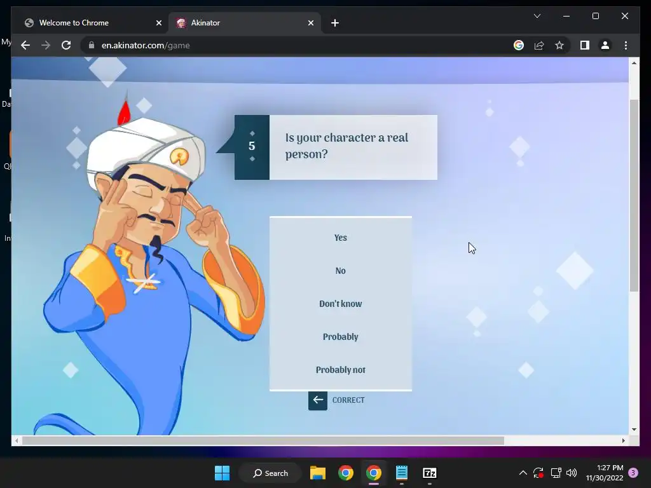651x488 pixels.
Task: Open the clock showing 1:27 PM
Action: click(605, 473)
